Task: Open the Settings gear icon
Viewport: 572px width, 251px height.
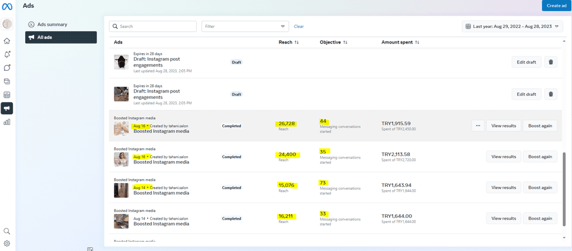Action: click(7, 243)
